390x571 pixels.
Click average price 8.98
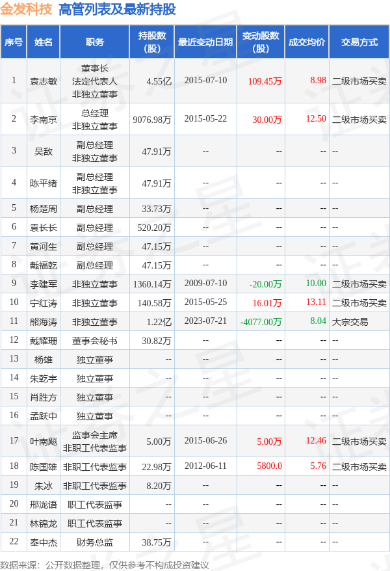click(318, 80)
